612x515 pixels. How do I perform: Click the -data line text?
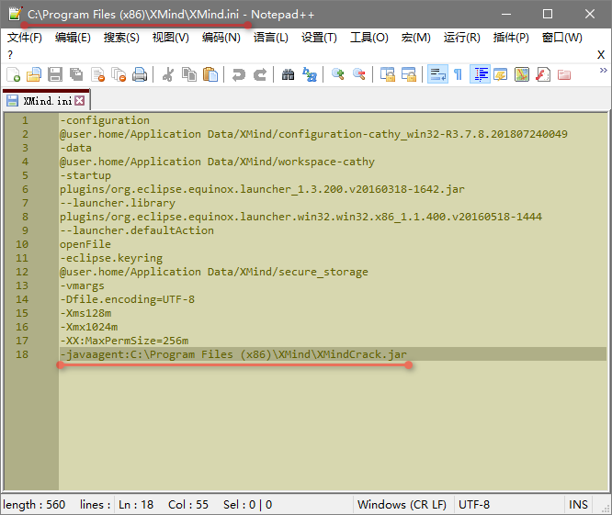(75, 148)
